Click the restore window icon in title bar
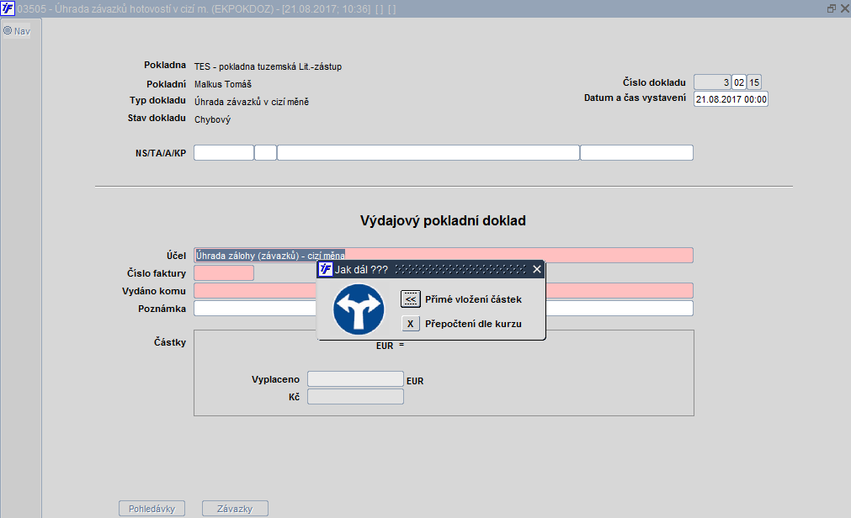 click(x=832, y=8)
